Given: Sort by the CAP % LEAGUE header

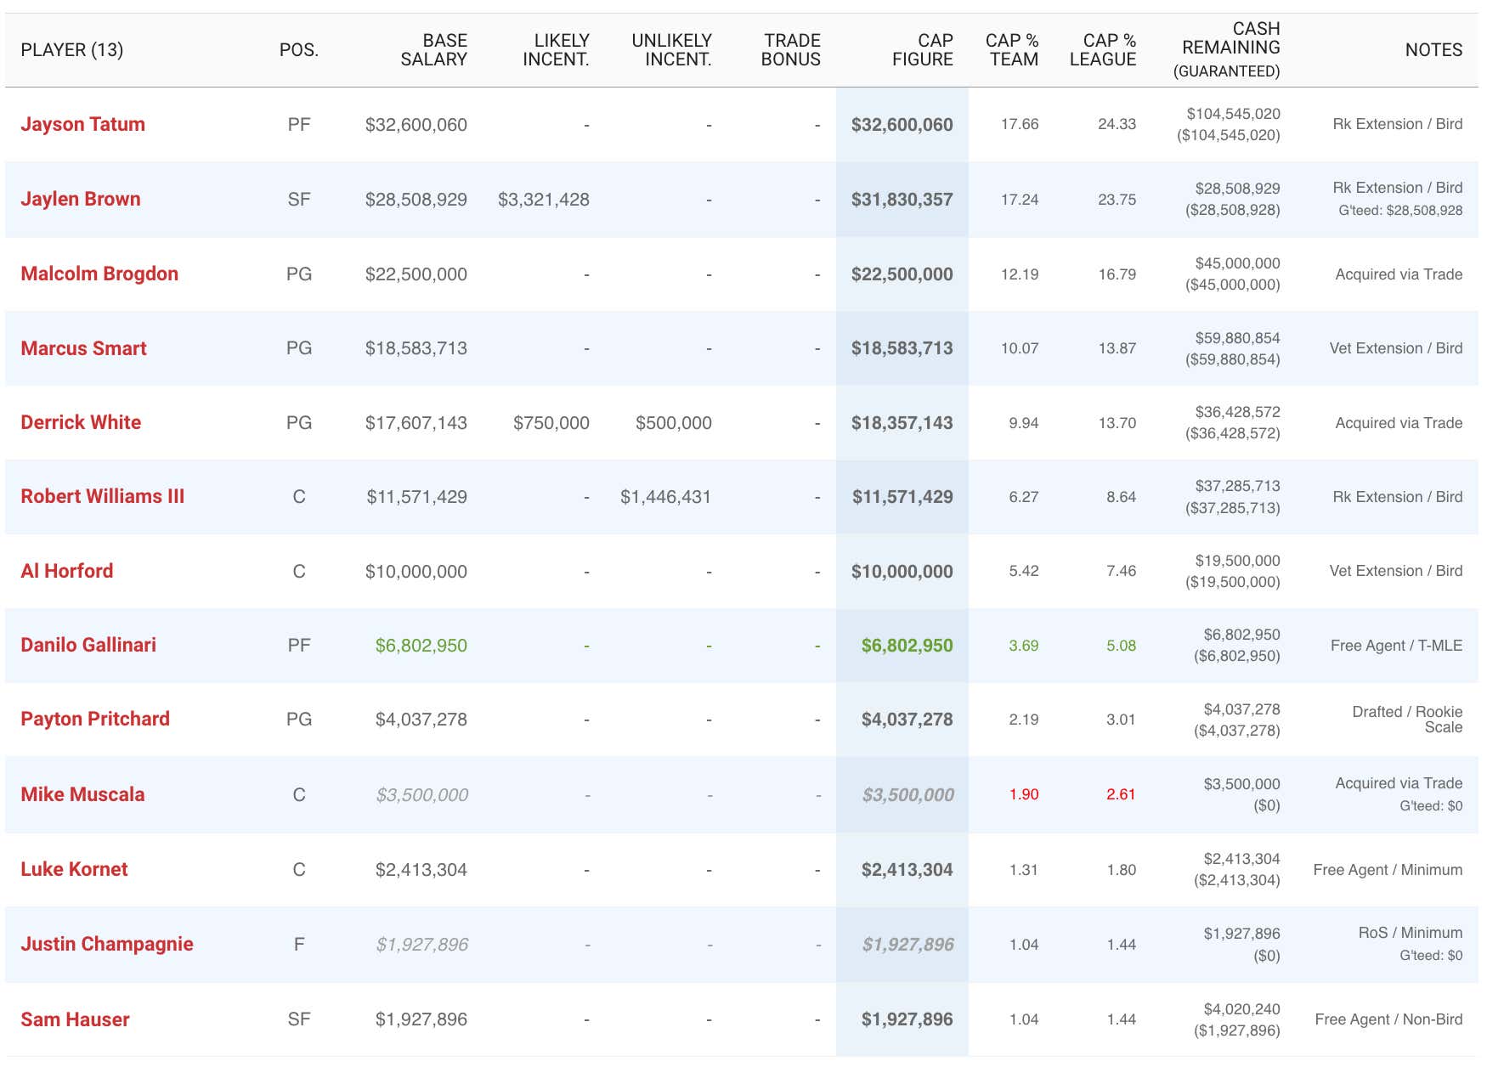Looking at the screenshot, I should (1103, 50).
